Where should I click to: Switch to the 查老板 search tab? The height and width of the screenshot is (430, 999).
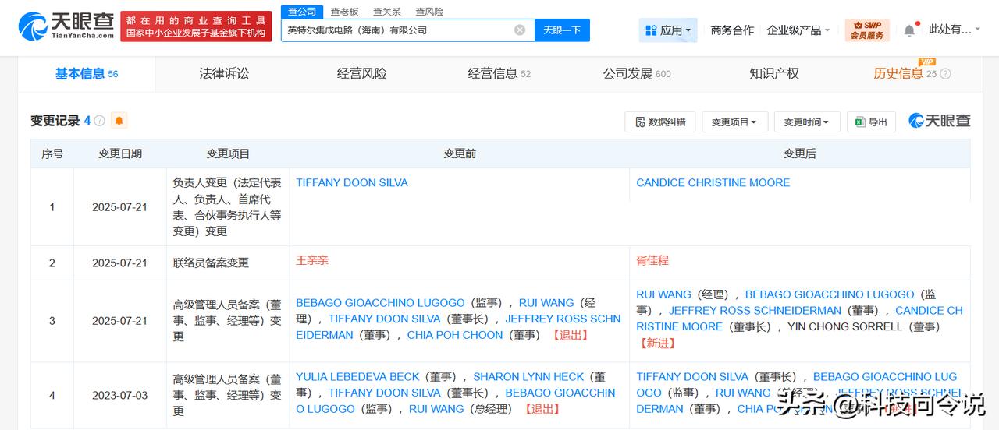click(344, 12)
